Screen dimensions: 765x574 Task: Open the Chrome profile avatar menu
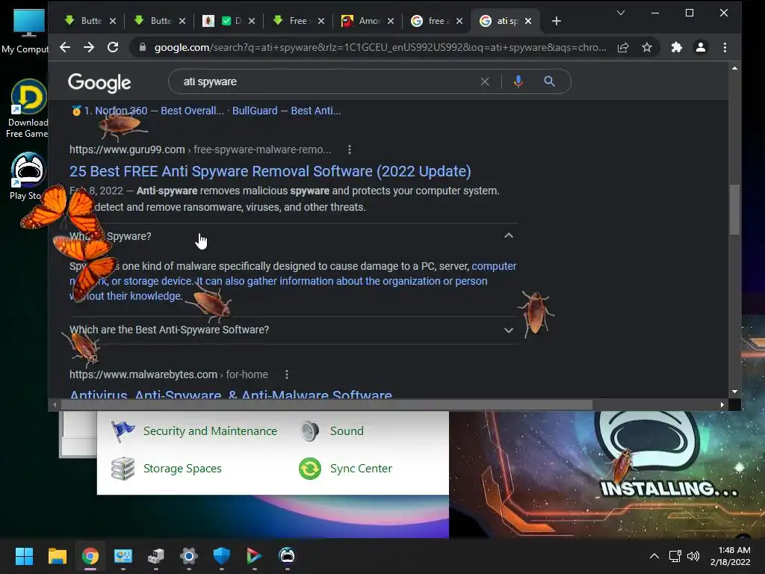click(701, 47)
